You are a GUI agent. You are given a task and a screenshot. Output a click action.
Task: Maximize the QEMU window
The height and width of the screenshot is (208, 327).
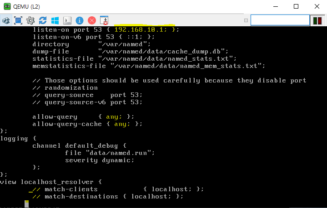tap(296, 6)
